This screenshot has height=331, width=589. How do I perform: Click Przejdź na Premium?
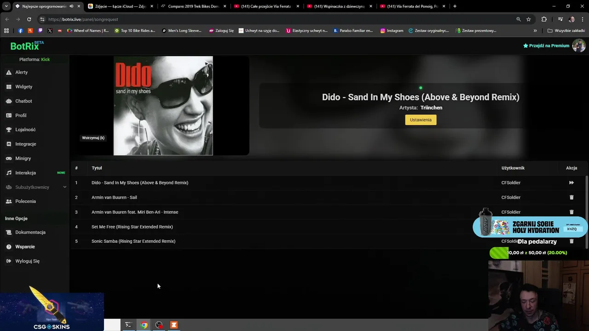546,46
